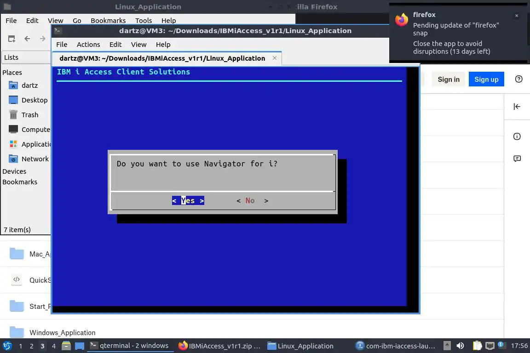Click the new tab icon in file manager toolbar
The width and height of the screenshot is (530, 353).
pos(12,39)
